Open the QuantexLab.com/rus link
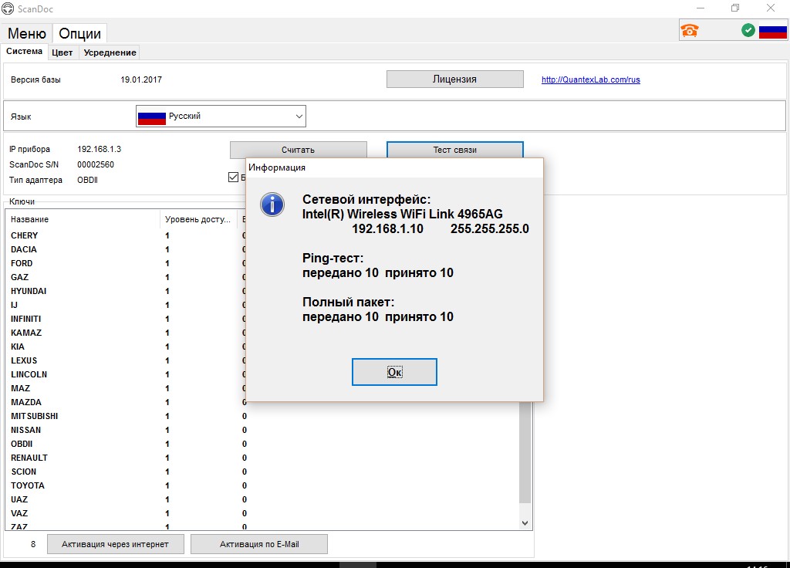790x568 pixels. point(590,79)
